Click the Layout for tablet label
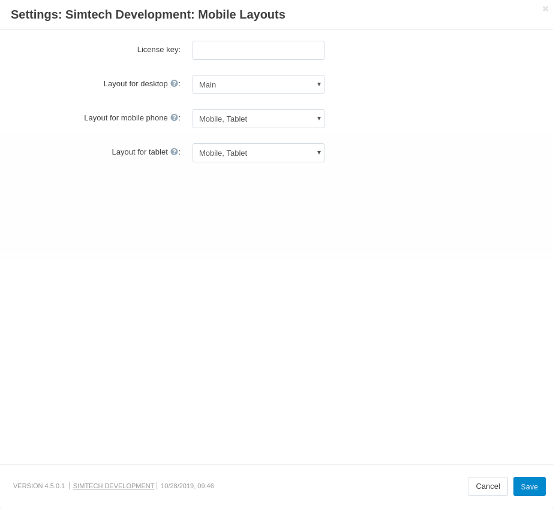This screenshot has width=553, height=508. click(x=140, y=152)
